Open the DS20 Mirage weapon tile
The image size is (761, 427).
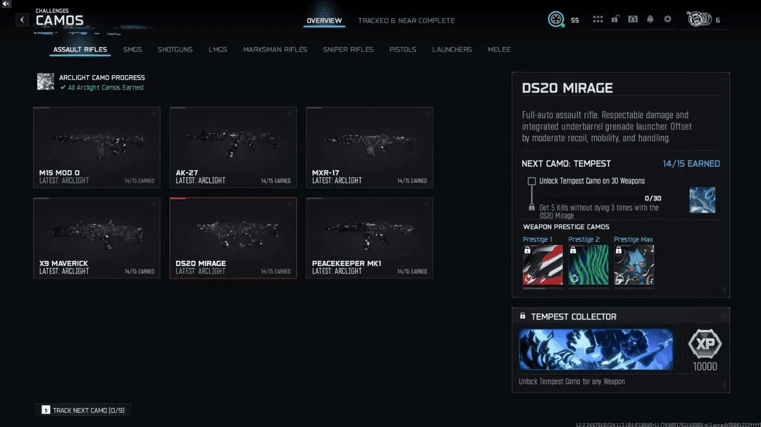233,238
